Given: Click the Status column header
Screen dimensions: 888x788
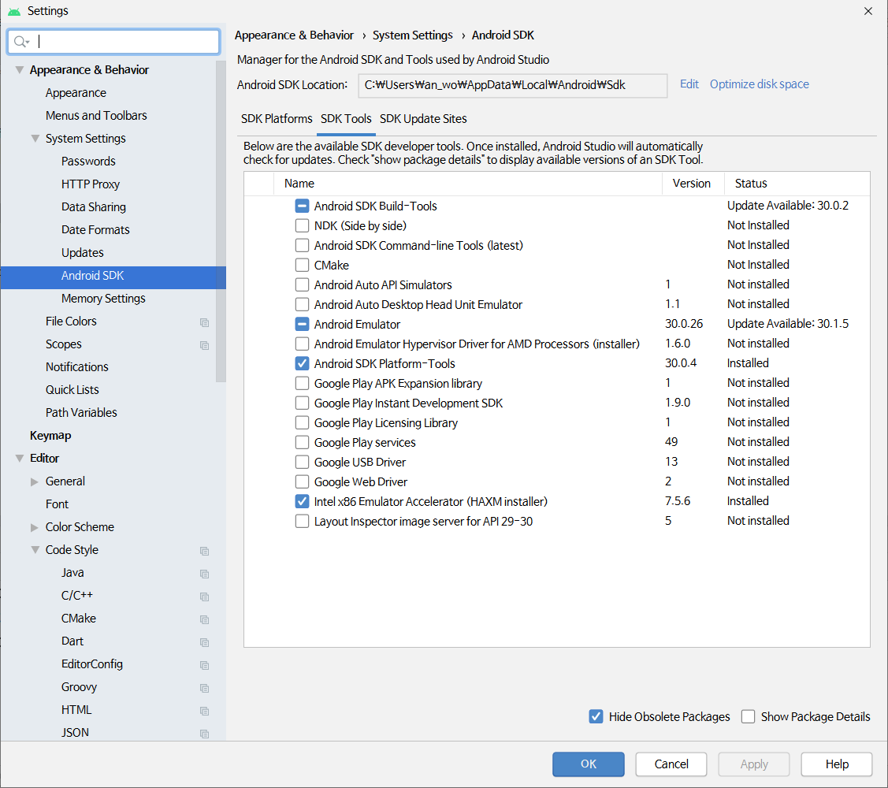Looking at the screenshot, I should coord(797,184).
